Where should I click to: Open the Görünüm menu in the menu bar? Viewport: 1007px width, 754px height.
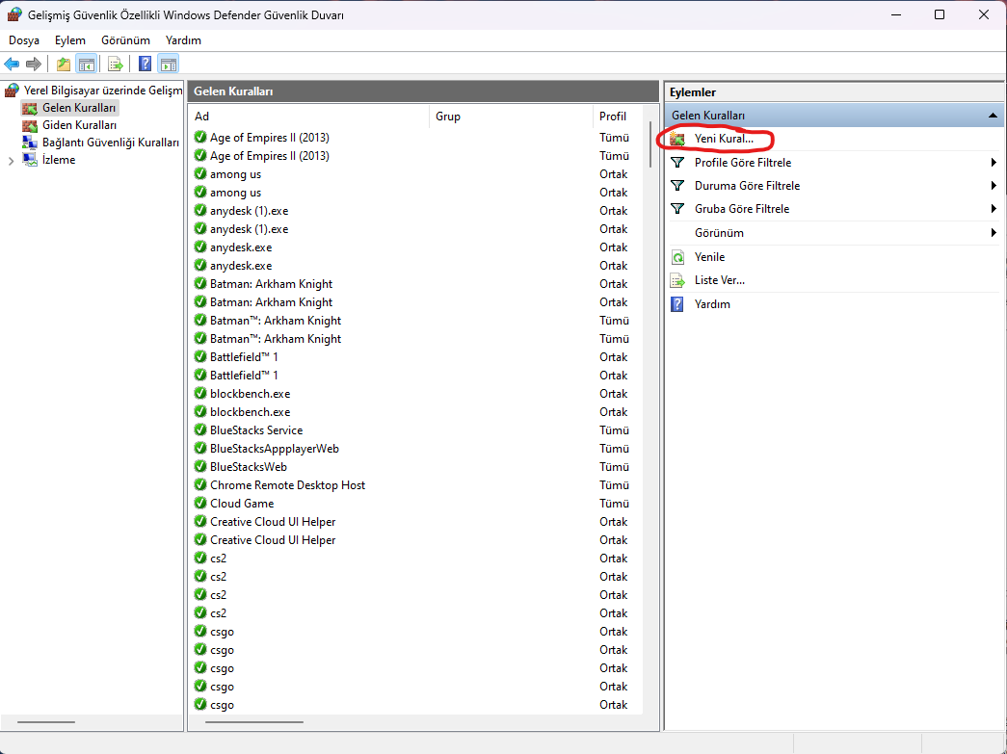point(125,40)
